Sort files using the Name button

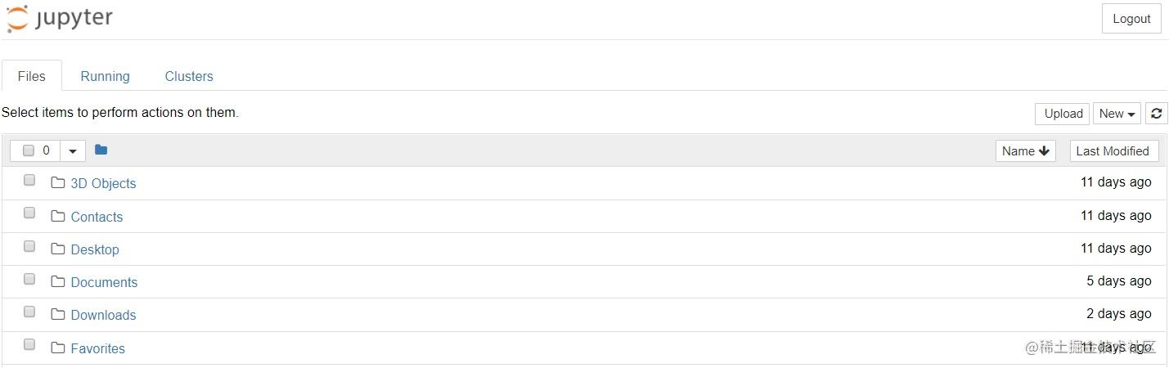(x=1026, y=150)
